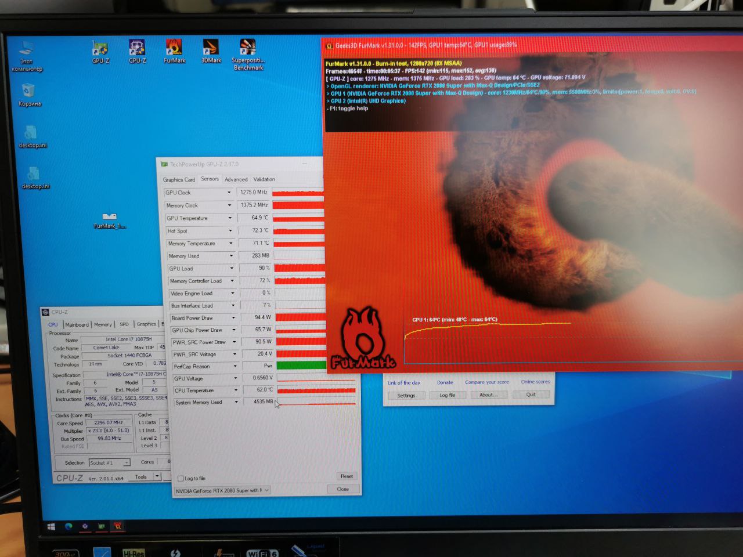Open the GPU Voltage sensor dropdown

[235, 378]
